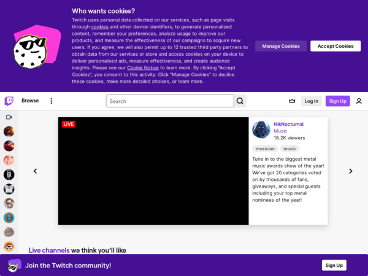Click the Live channels heading link
Image resolution: width=368 pixels, height=276 pixels.
point(49,250)
